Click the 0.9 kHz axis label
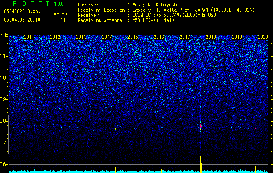The height and width of the screenshot is (173, 273). click(x=4, y=99)
